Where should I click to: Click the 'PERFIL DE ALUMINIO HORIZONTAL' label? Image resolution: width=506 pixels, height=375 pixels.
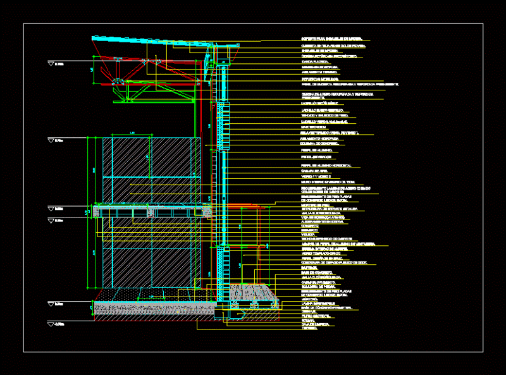(326, 166)
